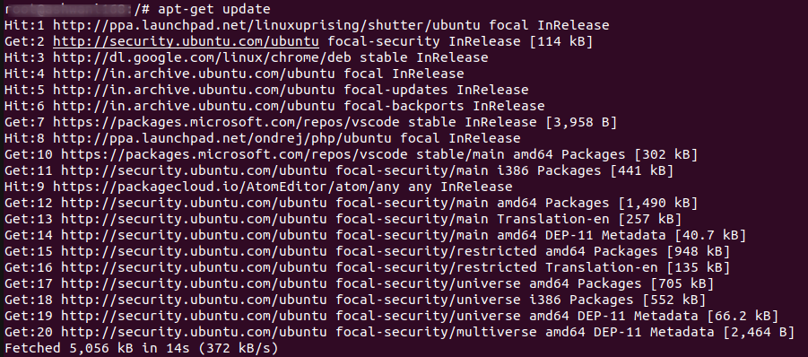Click the Get:20 multiverse DEP-11 Metadata line
This screenshot has width=808, height=357.
point(399,332)
